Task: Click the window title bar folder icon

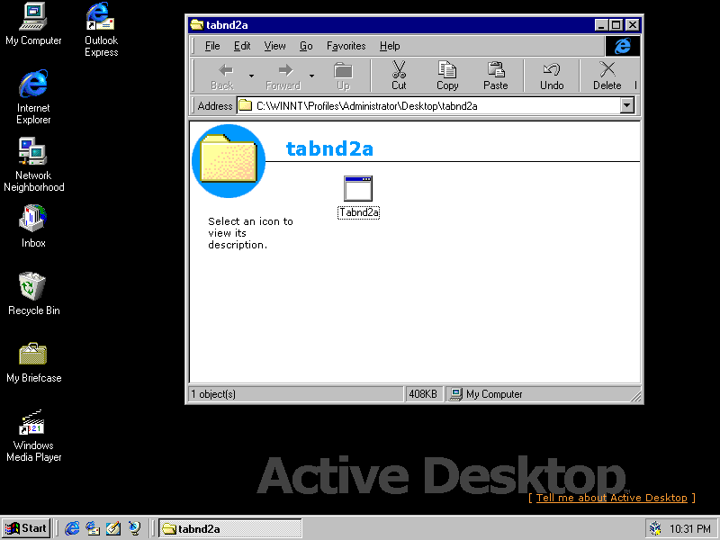Action: (196, 25)
